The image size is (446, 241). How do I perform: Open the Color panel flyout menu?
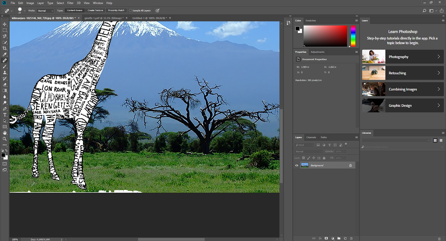357,21
